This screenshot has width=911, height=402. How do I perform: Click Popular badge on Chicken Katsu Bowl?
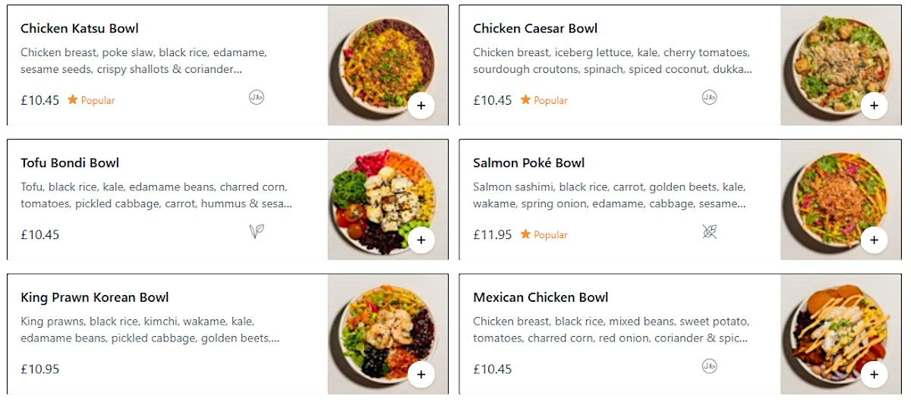[x=91, y=100]
